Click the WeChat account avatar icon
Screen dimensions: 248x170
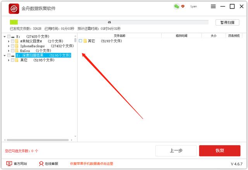pos(176,7)
